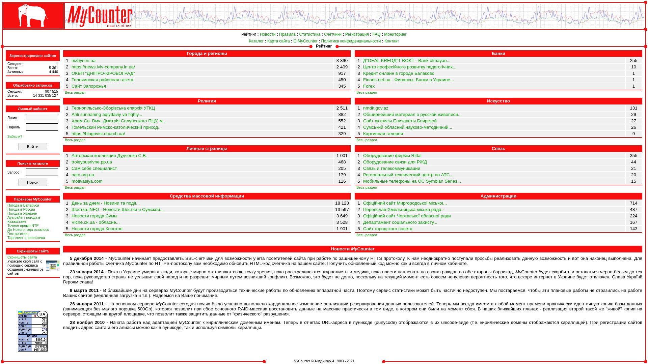Click the Забыли? password recovery link
648x364 pixels.
point(15,136)
